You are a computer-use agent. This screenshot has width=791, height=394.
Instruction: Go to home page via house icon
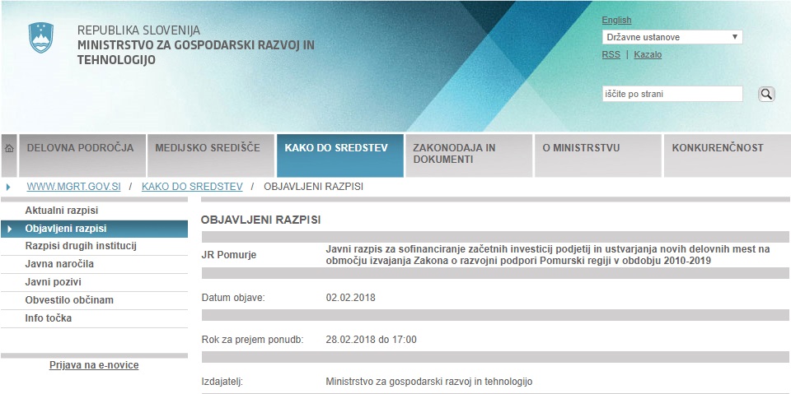coord(9,155)
